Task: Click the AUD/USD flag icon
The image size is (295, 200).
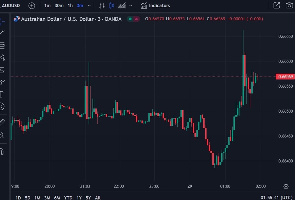Action: tap(17, 19)
